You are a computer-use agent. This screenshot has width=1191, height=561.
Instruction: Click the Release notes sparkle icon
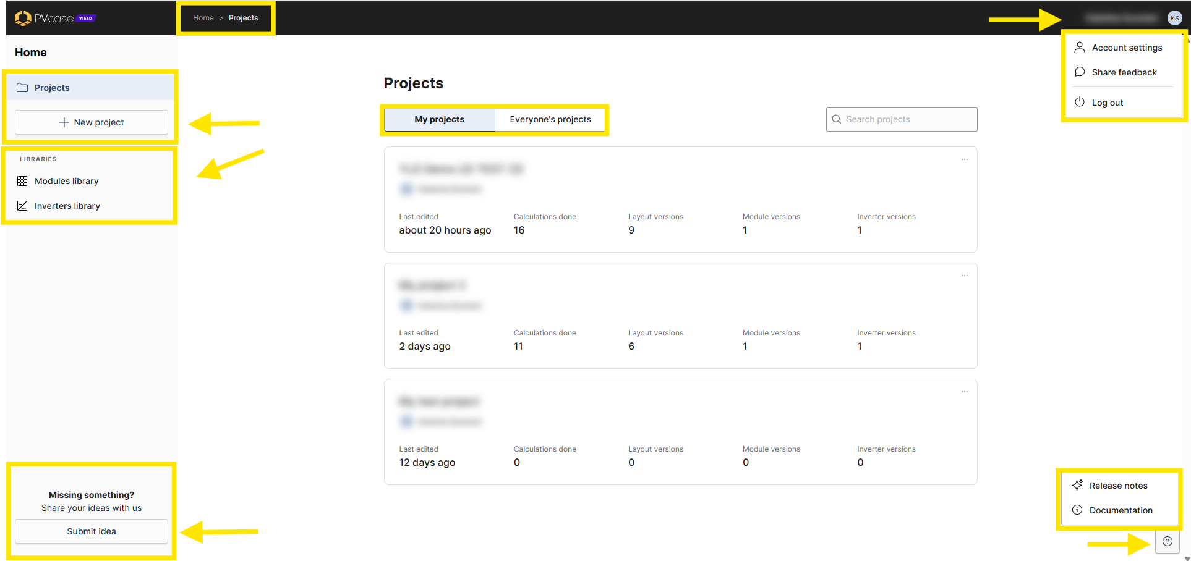1077,485
